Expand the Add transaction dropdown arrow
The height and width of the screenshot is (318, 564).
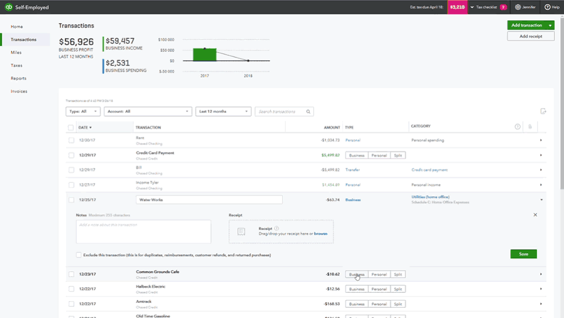(550, 25)
